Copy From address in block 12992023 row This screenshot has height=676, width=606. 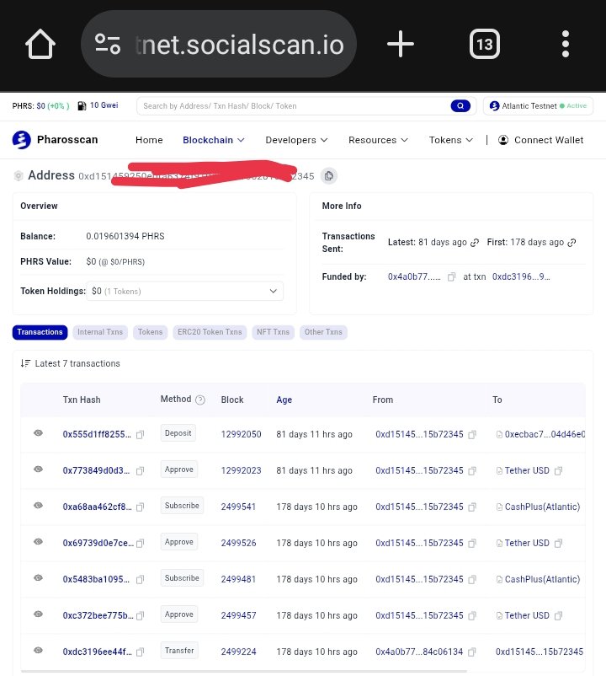coord(472,471)
